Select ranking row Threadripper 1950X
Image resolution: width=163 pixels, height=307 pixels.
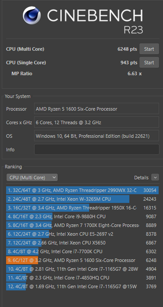(82, 208)
